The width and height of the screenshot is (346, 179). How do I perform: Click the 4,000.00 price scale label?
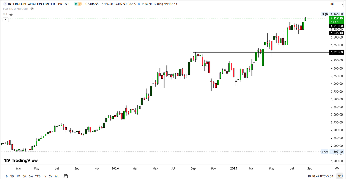(336, 84)
